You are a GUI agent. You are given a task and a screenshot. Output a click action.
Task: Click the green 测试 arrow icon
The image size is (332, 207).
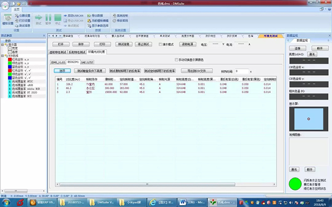point(38,19)
